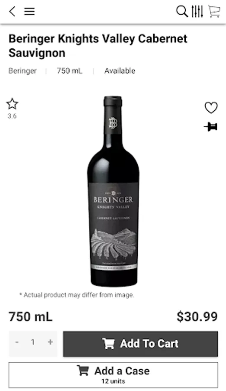The height and width of the screenshot is (391, 226).
Task: Add To Cart button
Action: (140, 344)
